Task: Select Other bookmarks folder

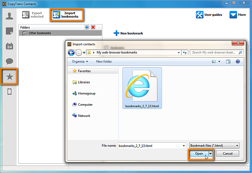Action: click(60, 33)
